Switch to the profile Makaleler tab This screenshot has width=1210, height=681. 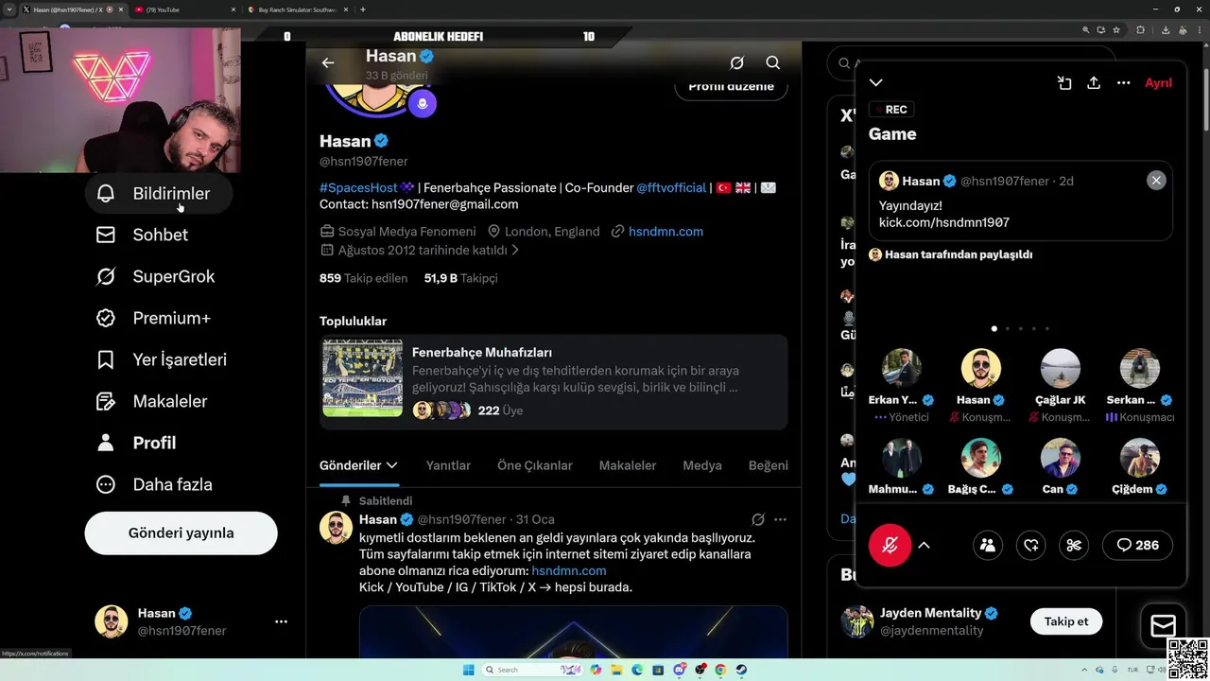(628, 465)
